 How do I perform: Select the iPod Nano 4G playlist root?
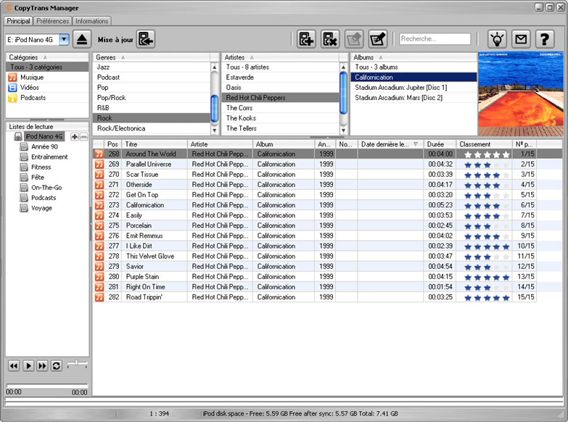pyautogui.click(x=44, y=136)
